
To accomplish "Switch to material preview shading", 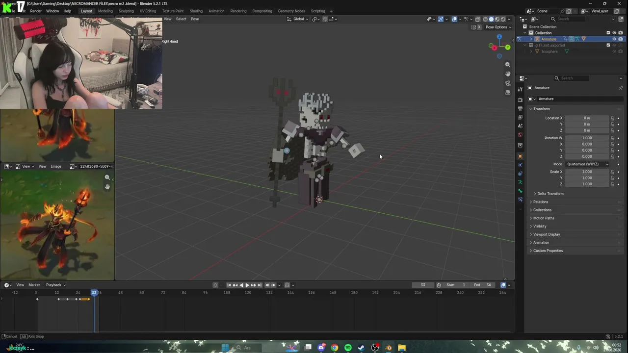I will pyautogui.click(x=497, y=19).
